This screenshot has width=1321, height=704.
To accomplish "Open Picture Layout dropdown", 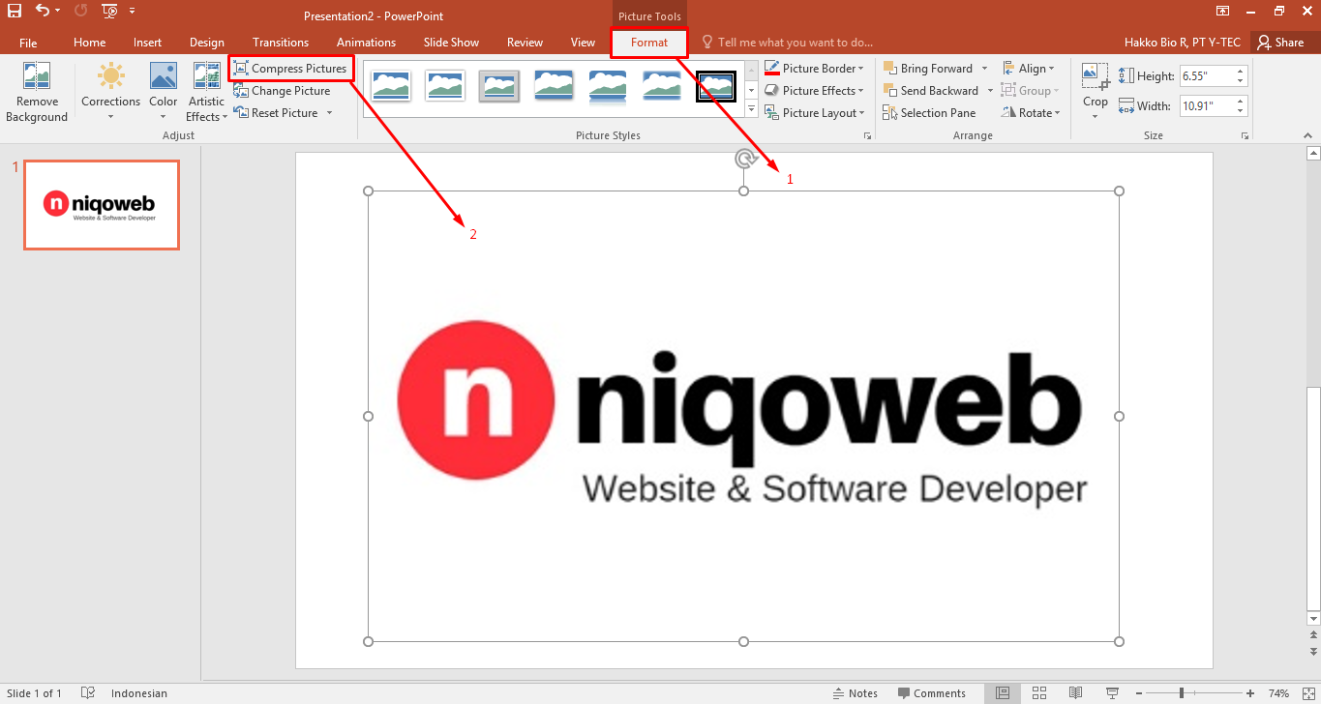I will (x=814, y=113).
